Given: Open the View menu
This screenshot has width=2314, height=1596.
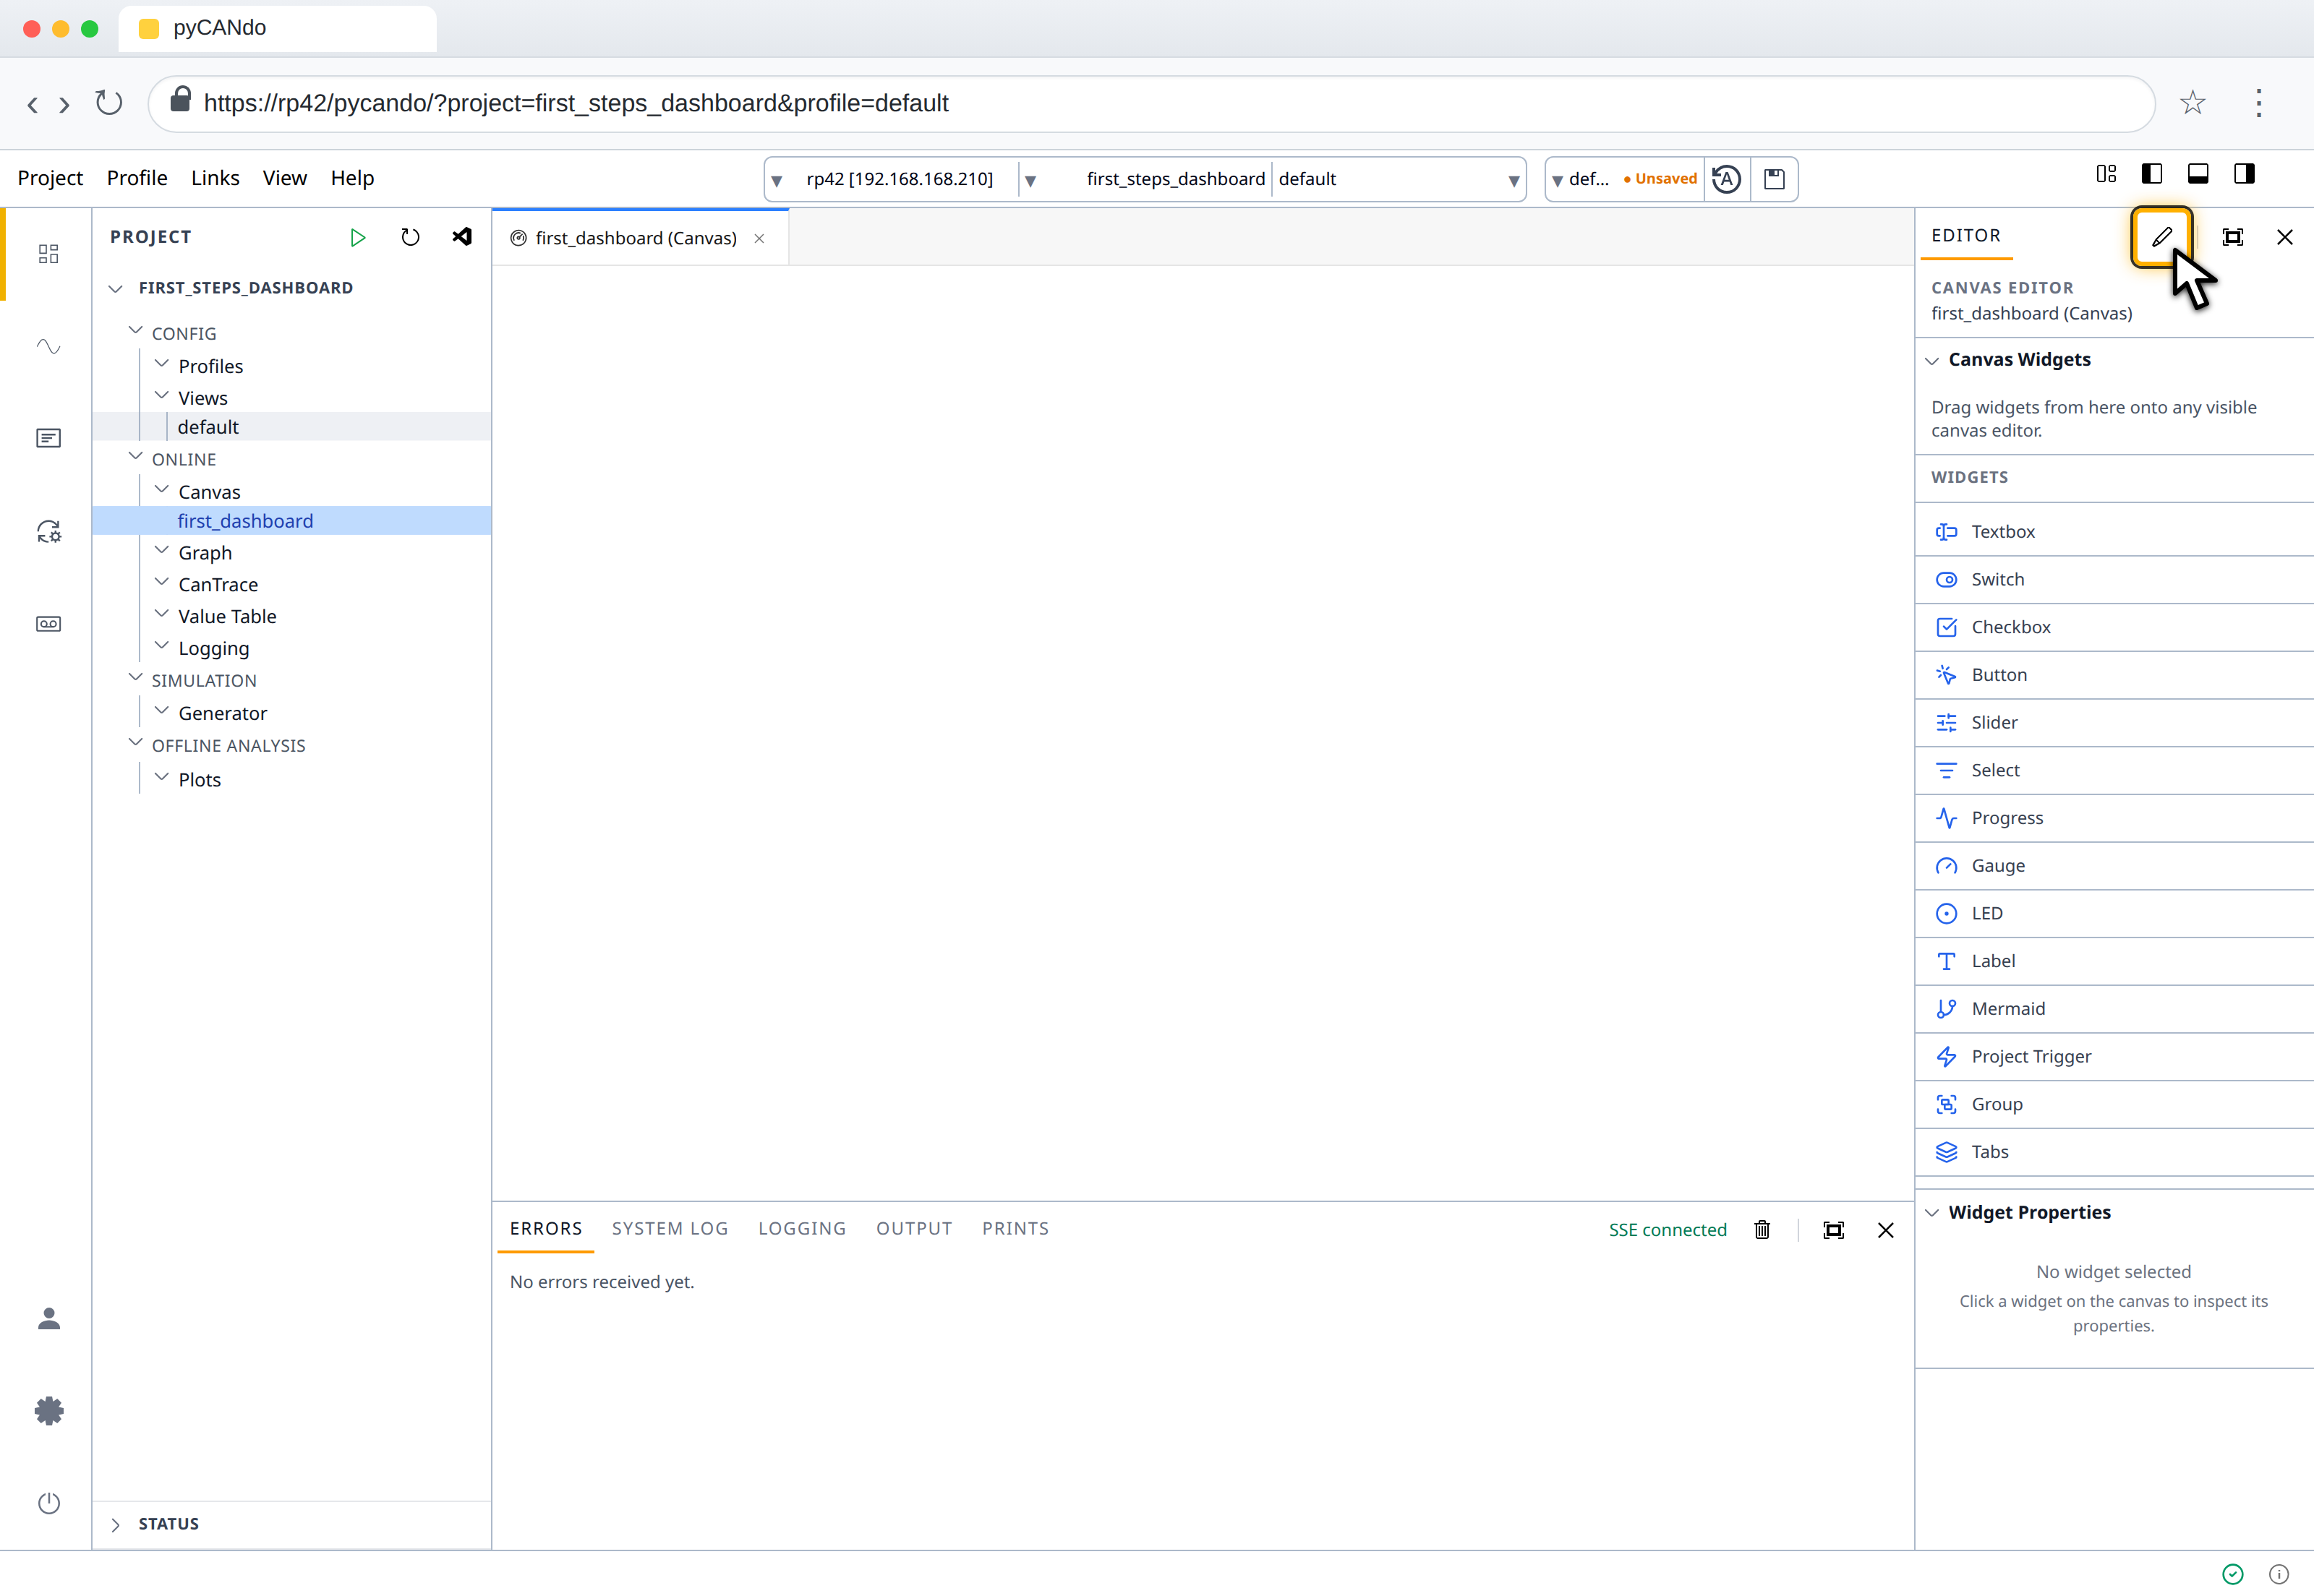Looking at the screenshot, I should point(284,178).
